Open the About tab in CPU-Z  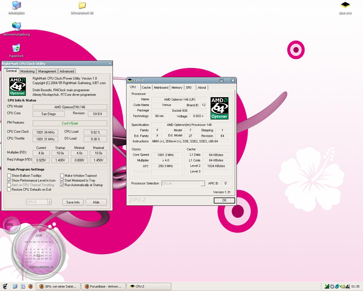pos(202,88)
